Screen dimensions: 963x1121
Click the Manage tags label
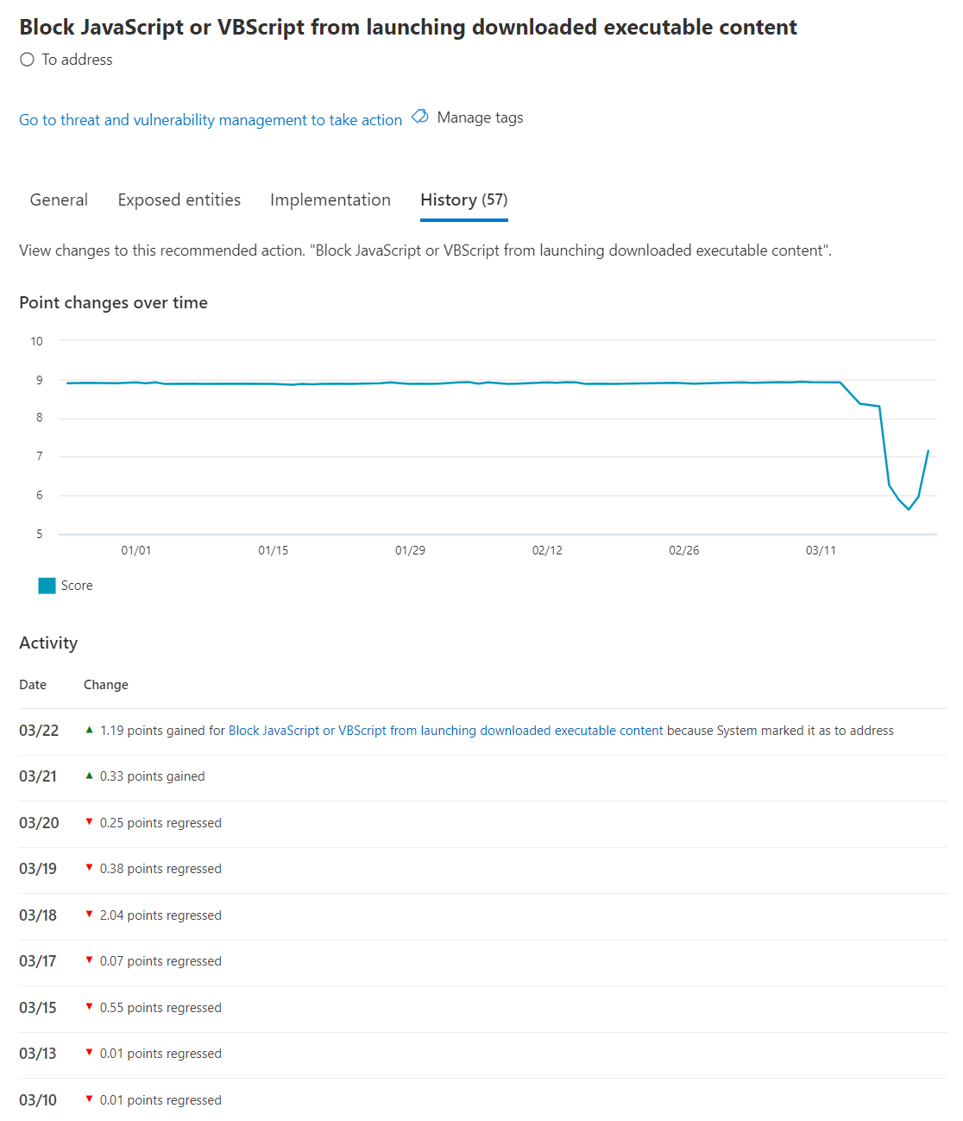point(480,117)
